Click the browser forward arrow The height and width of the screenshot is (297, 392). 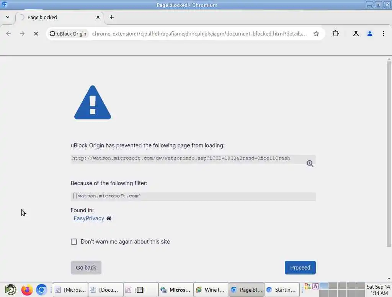[x=22, y=34]
